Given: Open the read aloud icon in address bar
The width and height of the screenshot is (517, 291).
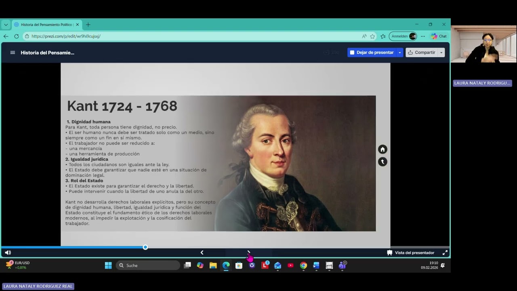Looking at the screenshot, I should [x=364, y=36].
